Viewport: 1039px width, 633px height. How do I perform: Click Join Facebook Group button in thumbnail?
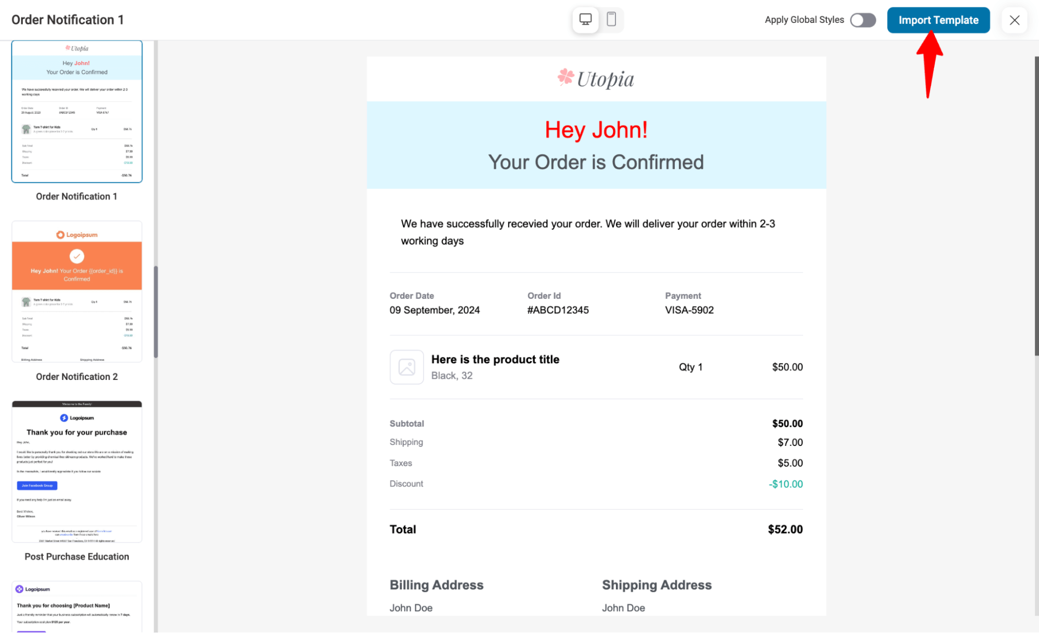(37, 485)
